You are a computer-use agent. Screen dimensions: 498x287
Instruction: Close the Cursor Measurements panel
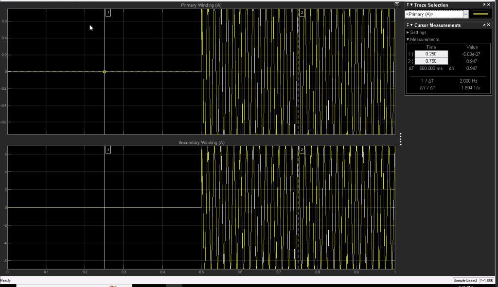[x=489, y=25]
